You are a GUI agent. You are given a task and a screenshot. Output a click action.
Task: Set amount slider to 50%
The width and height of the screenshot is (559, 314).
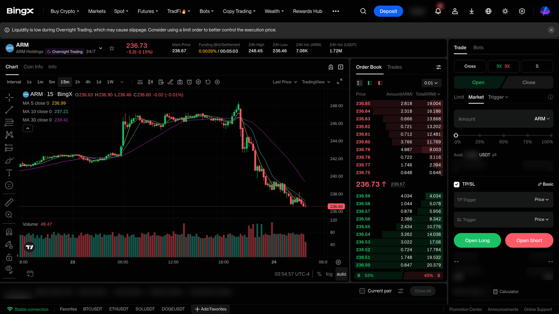[x=504, y=136]
